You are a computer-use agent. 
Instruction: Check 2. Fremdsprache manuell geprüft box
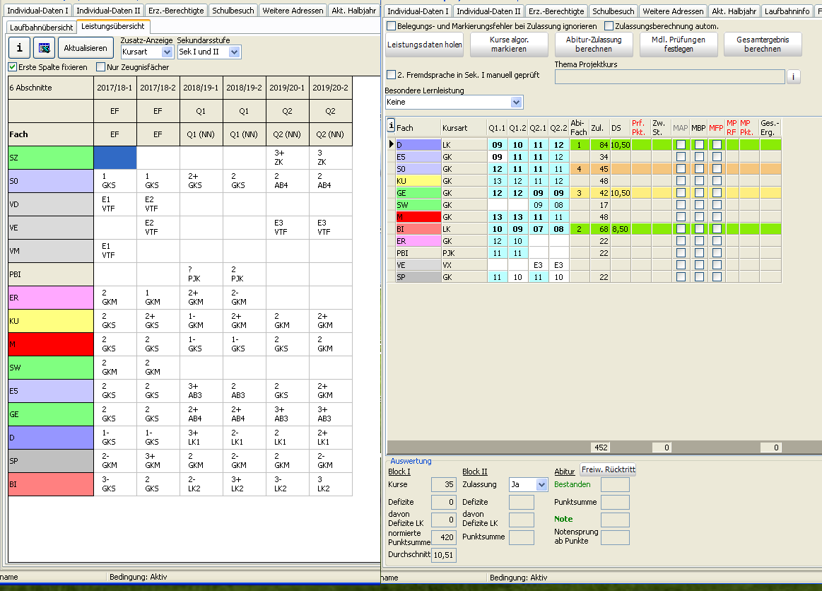pos(391,74)
